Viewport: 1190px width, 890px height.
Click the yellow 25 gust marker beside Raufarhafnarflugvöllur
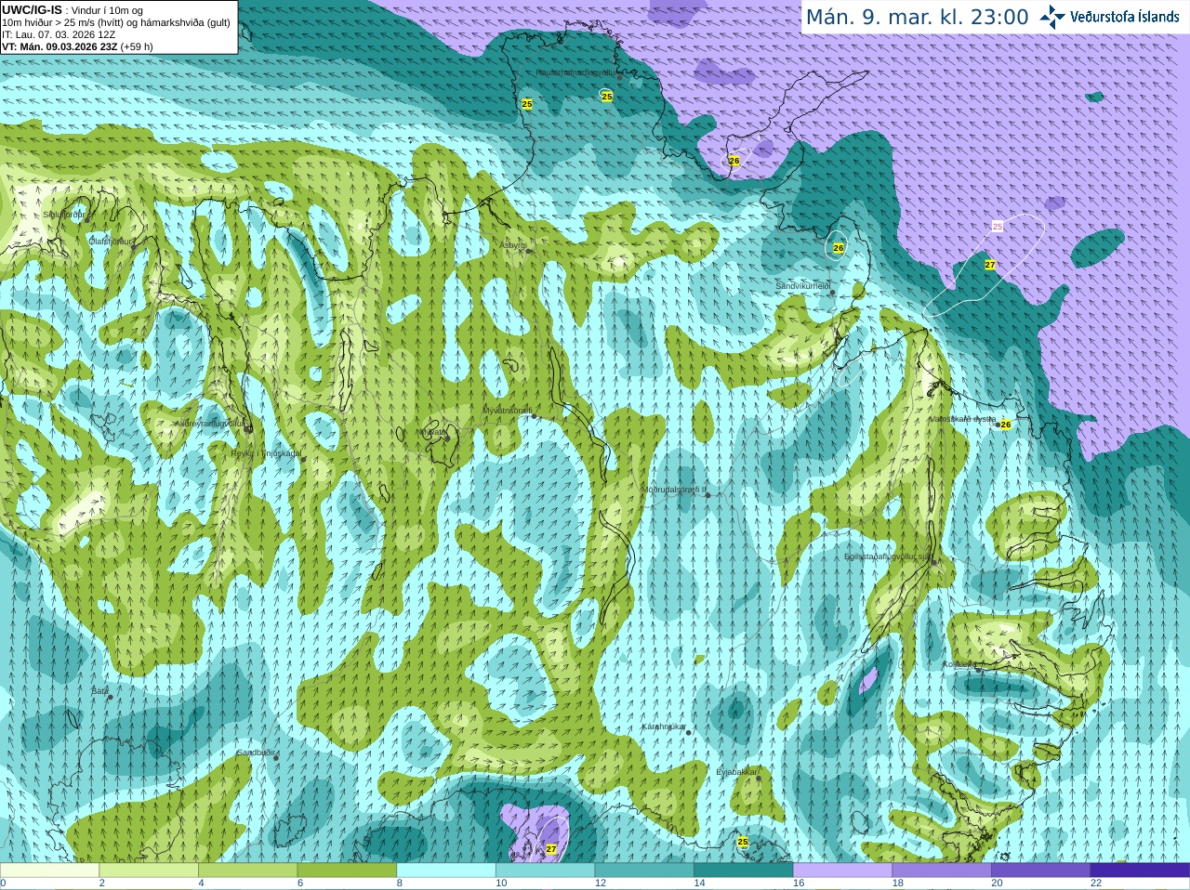click(x=607, y=97)
